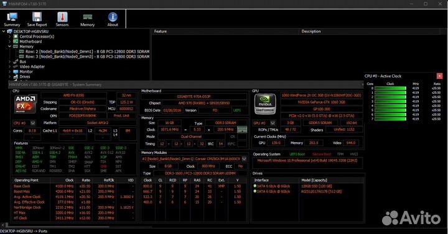The image size is (448, 234).
Task: Click the Drives icon in tree
Action: click(16, 77)
